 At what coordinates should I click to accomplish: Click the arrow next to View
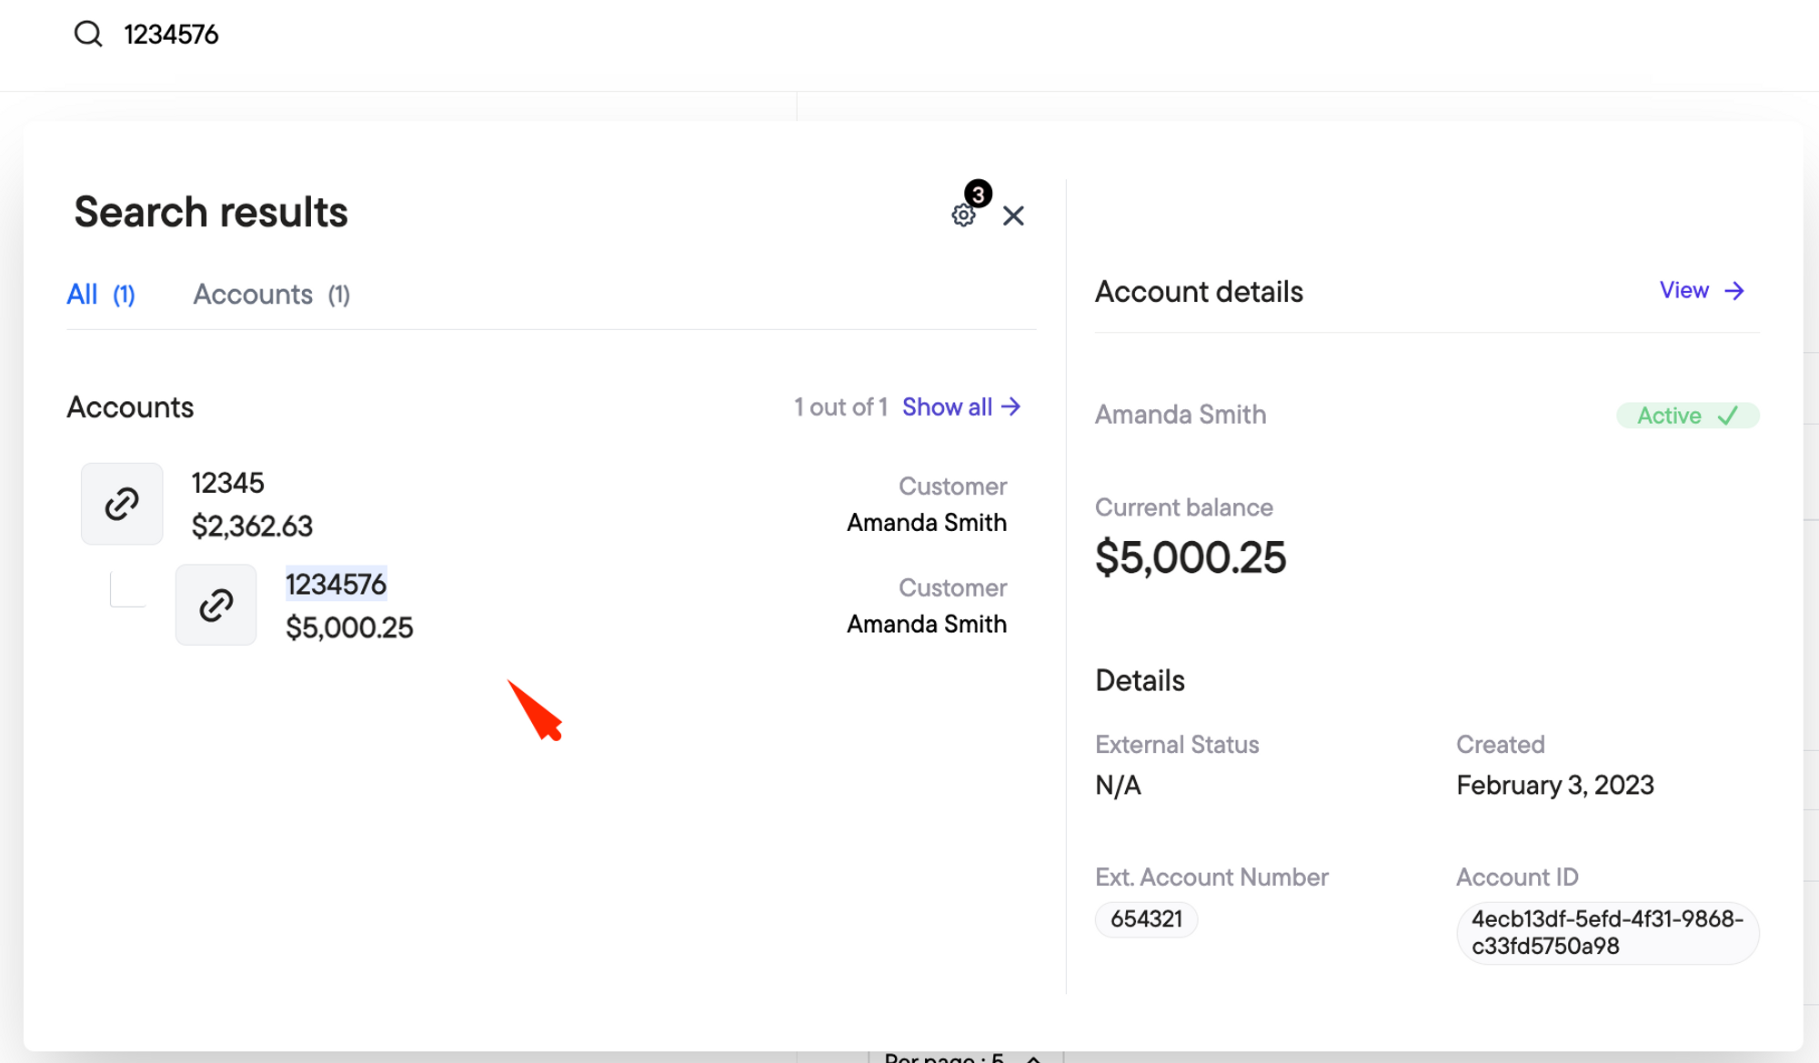tap(1734, 291)
